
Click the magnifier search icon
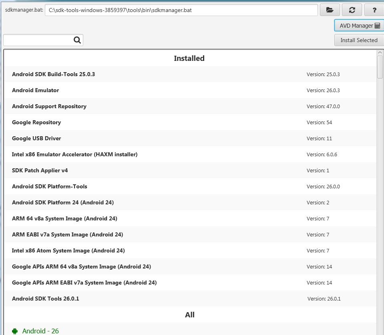(x=77, y=40)
